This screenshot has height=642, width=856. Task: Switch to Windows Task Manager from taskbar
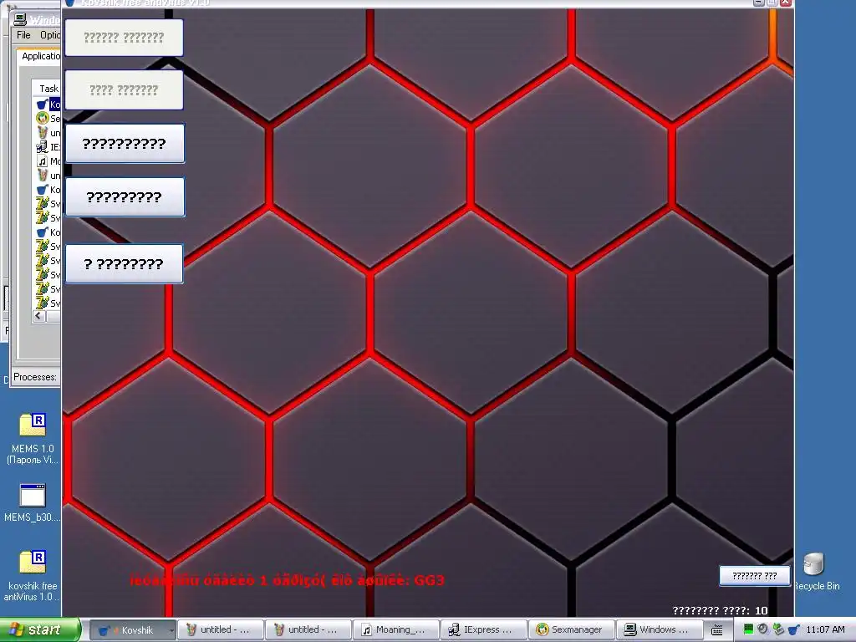659,630
